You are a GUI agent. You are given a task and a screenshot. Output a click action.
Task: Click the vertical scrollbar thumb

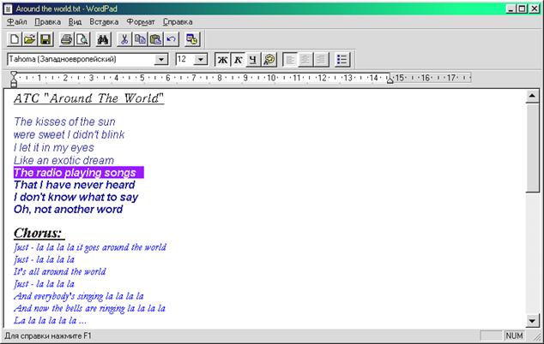click(532, 148)
